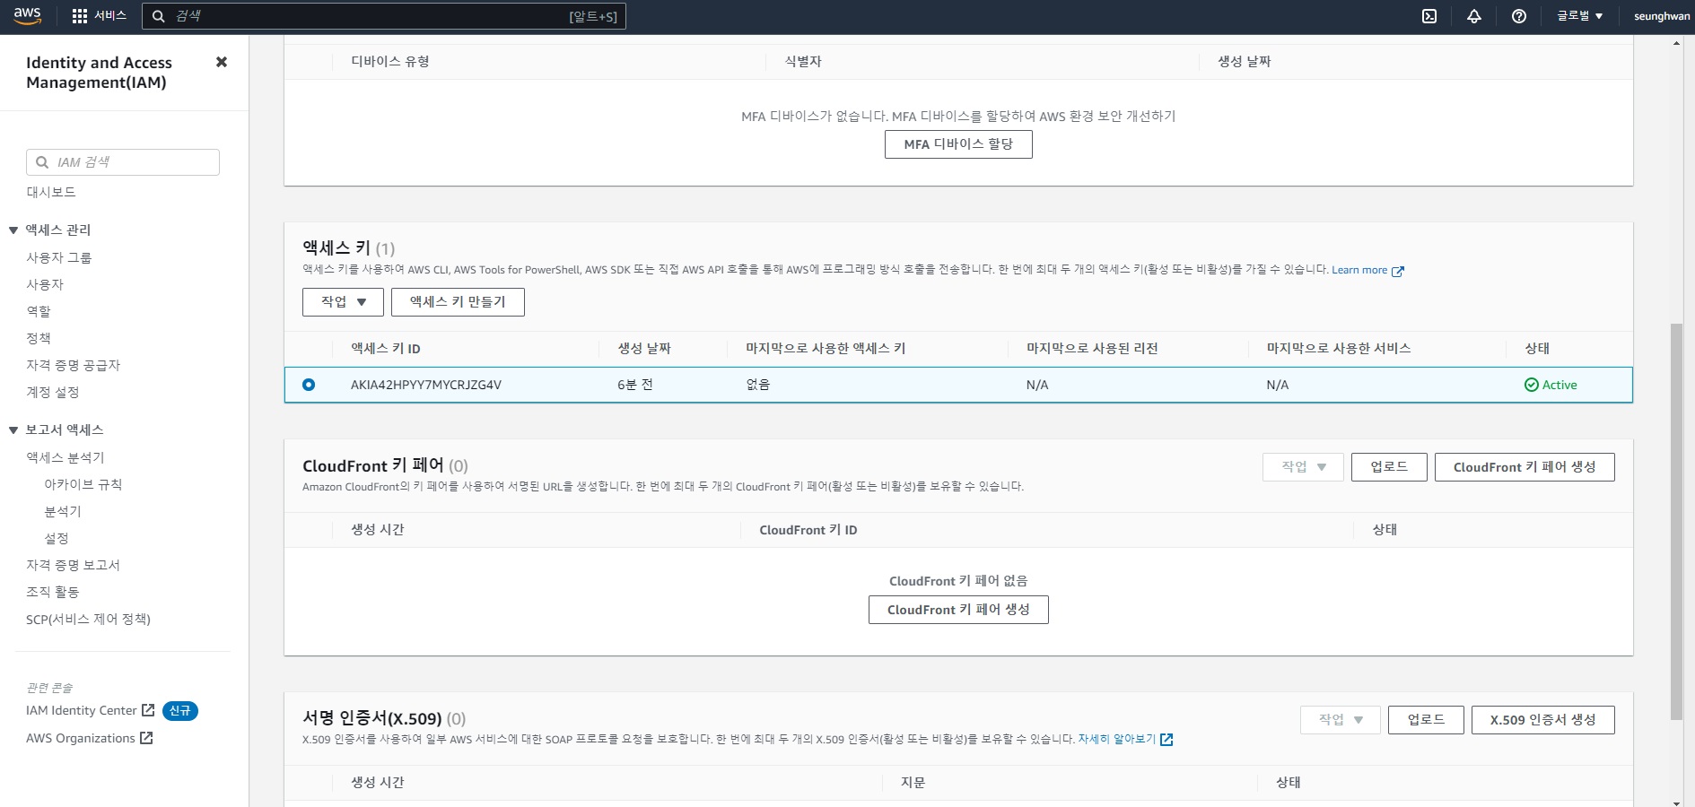The image size is (1695, 807).
Task: Open the help question mark icon
Action: click(1519, 16)
